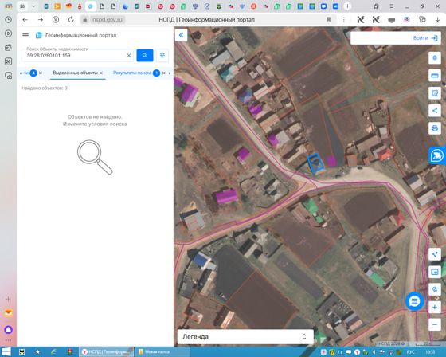Click the blue search magnifier button
The width and height of the screenshot is (446, 357).
[x=145, y=55]
